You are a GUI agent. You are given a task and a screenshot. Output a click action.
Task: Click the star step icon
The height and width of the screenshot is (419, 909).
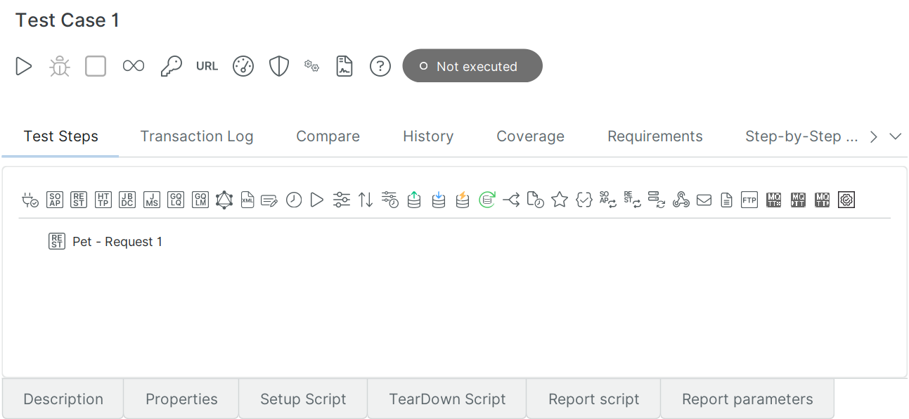click(560, 200)
